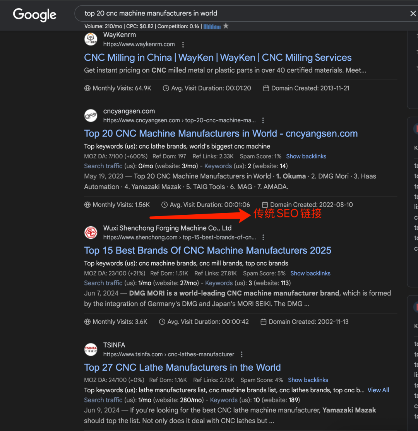Click calendar icon beside Domain Created 2022-08-10
Image resolution: width=418 pixels, height=431 pixels.
265,205
